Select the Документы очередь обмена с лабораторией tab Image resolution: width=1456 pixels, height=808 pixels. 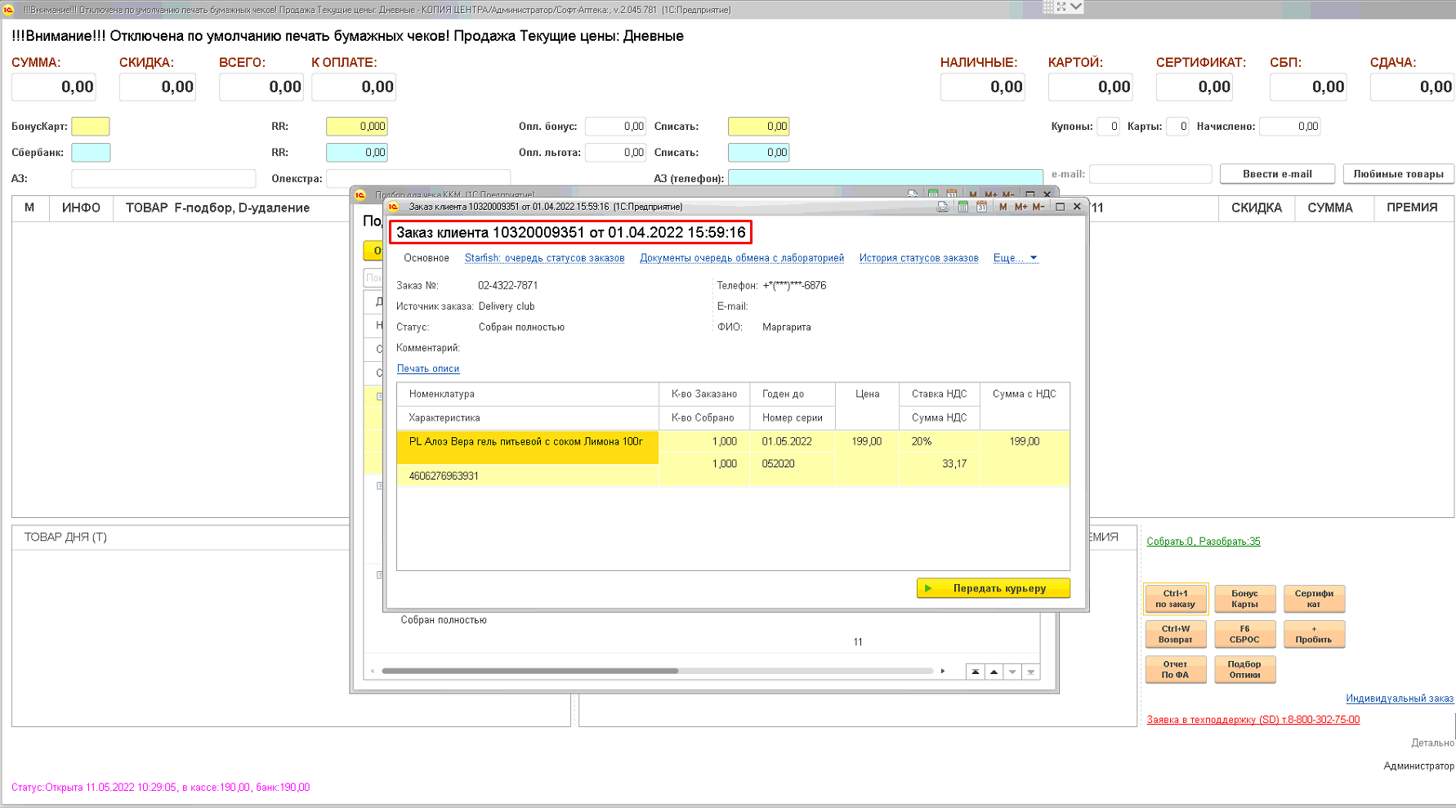741,258
